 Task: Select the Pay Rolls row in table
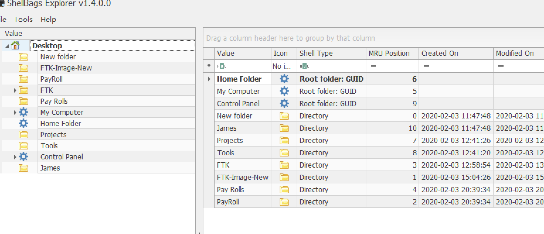point(374,190)
